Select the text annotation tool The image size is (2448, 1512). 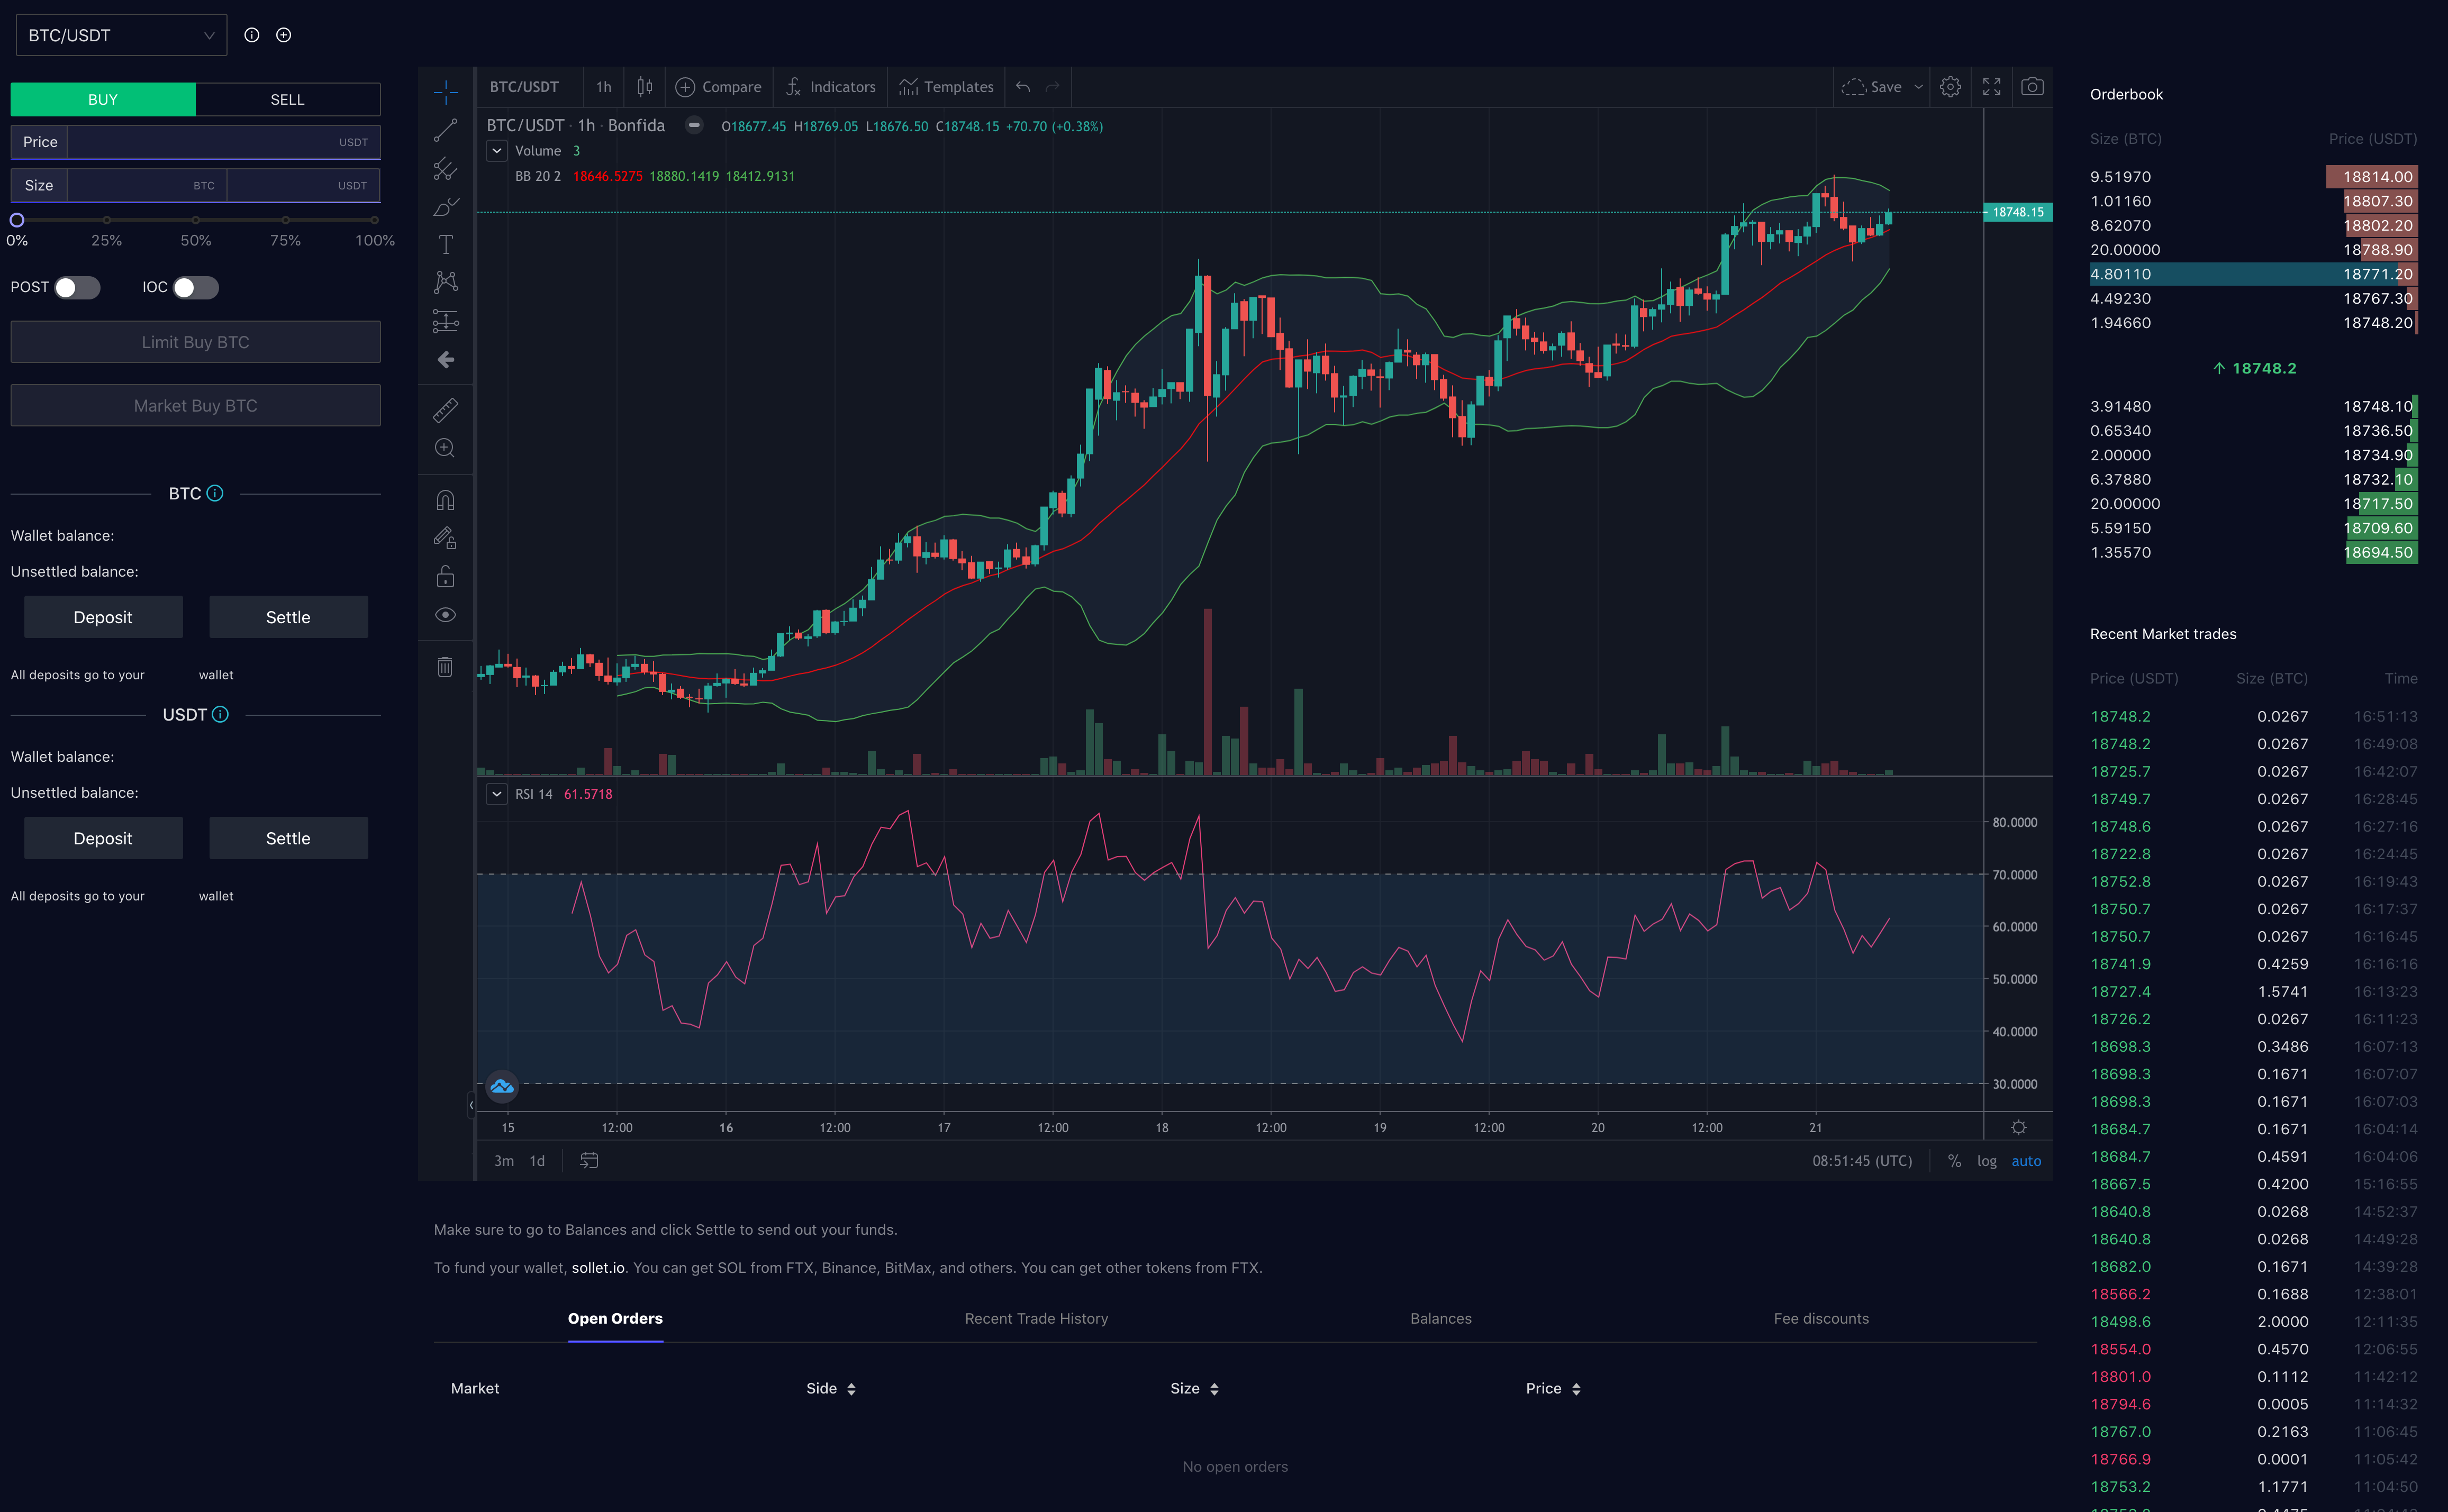pyautogui.click(x=445, y=245)
